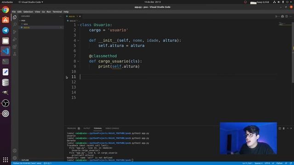Open the editor More Actions ellipsis
This screenshot has width=294, height=165.
click(x=291, y=16)
